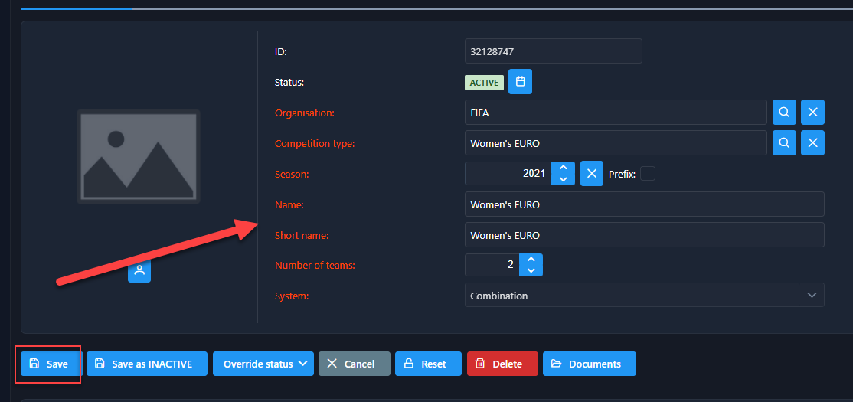Expand the System dropdown showing Combination
Viewport: 853px width, 402px height.
[x=644, y=296]
